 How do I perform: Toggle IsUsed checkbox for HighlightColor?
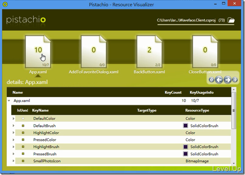pyautogui.click(x=23, y=133)
